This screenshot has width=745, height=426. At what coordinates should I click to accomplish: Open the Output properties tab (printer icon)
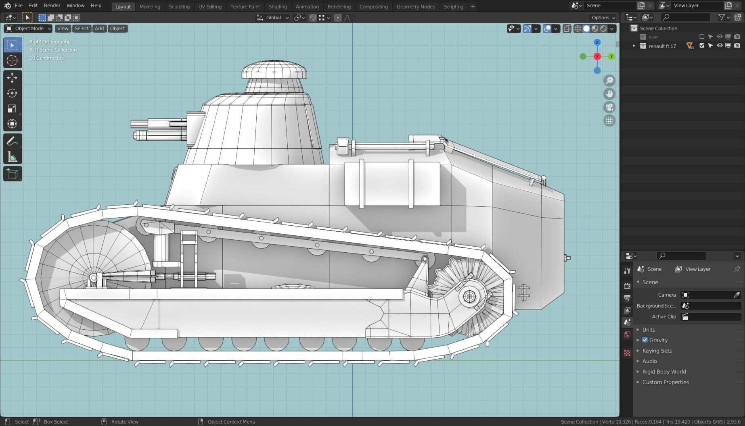pyautogui.click(x=627, y=298)
